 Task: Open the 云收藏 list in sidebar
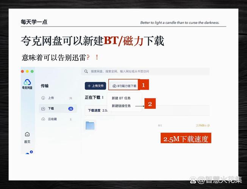[x=58, y=119]
